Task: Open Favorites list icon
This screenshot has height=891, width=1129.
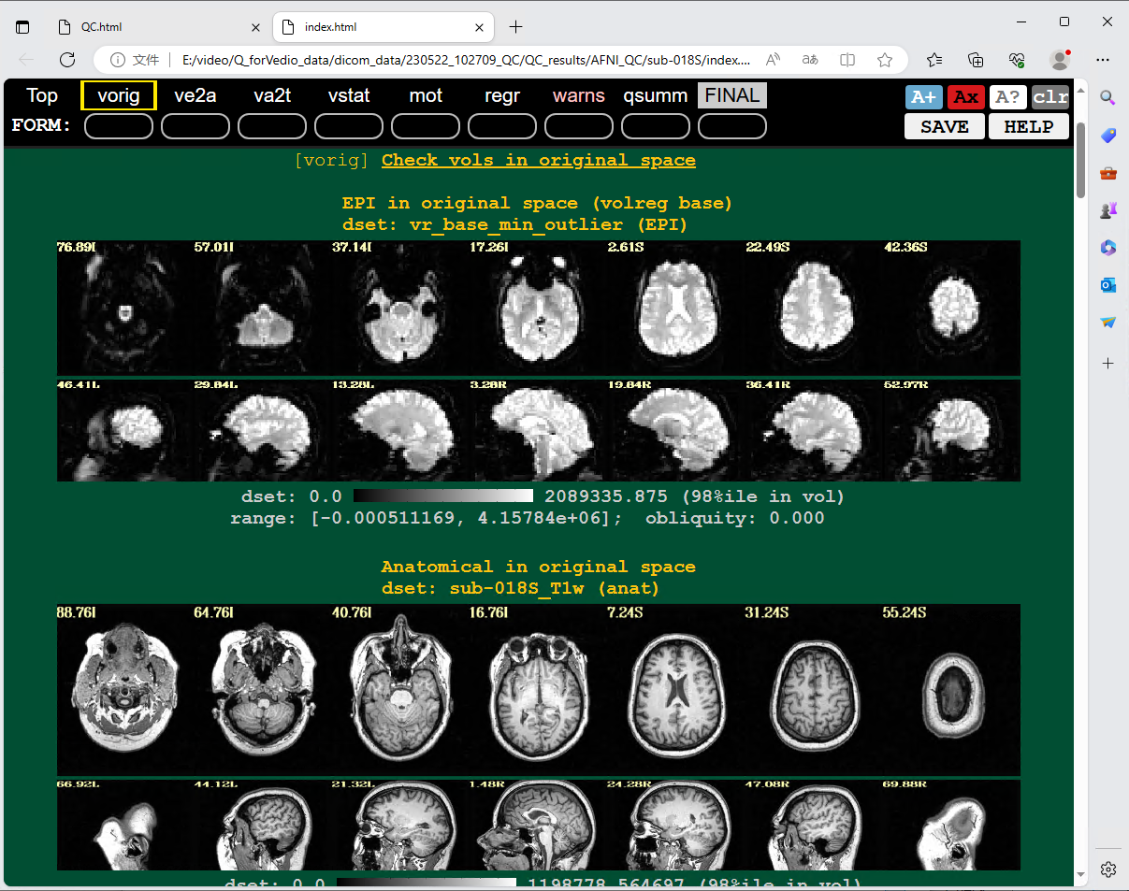Action: pyautogui.click(x=934, y=60)
